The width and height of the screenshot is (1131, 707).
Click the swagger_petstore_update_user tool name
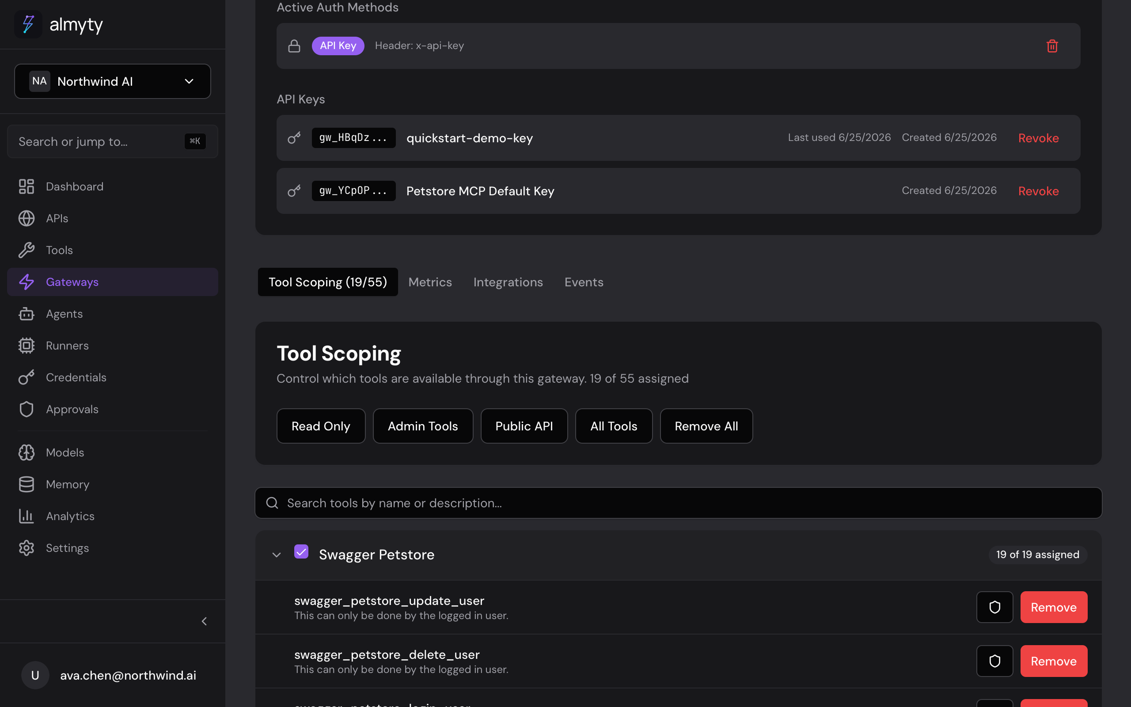(389, 601)
